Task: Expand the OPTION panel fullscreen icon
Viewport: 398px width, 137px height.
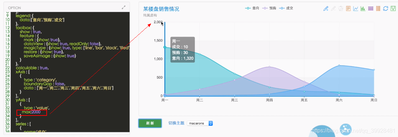Action: 124,8
